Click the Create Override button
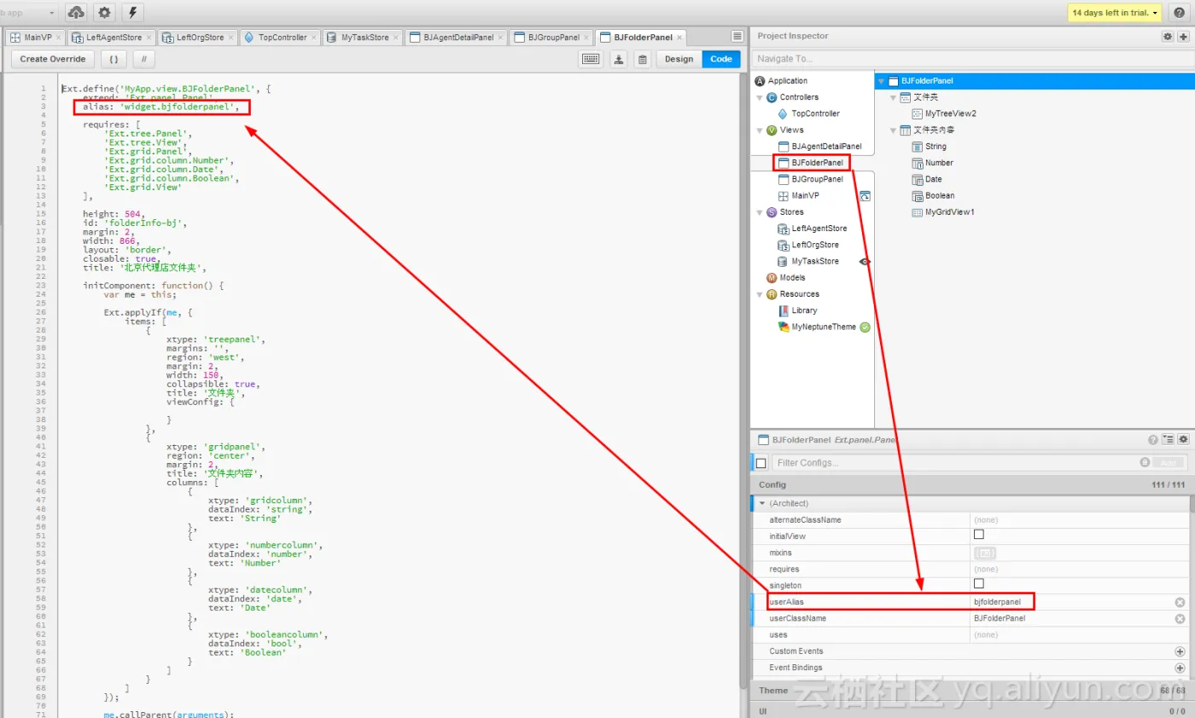 [x=53, y=59]
